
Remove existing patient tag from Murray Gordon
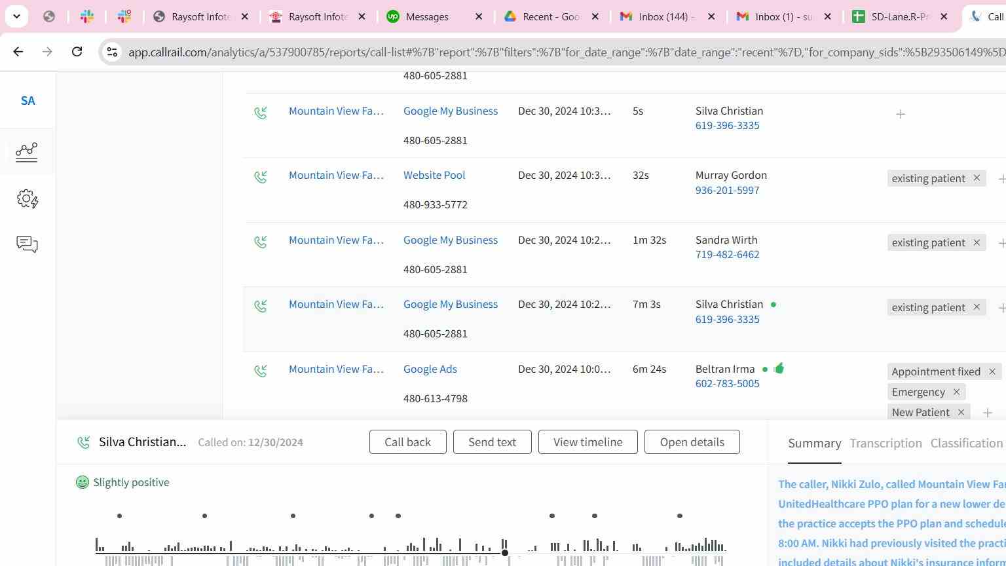point(977,178)
